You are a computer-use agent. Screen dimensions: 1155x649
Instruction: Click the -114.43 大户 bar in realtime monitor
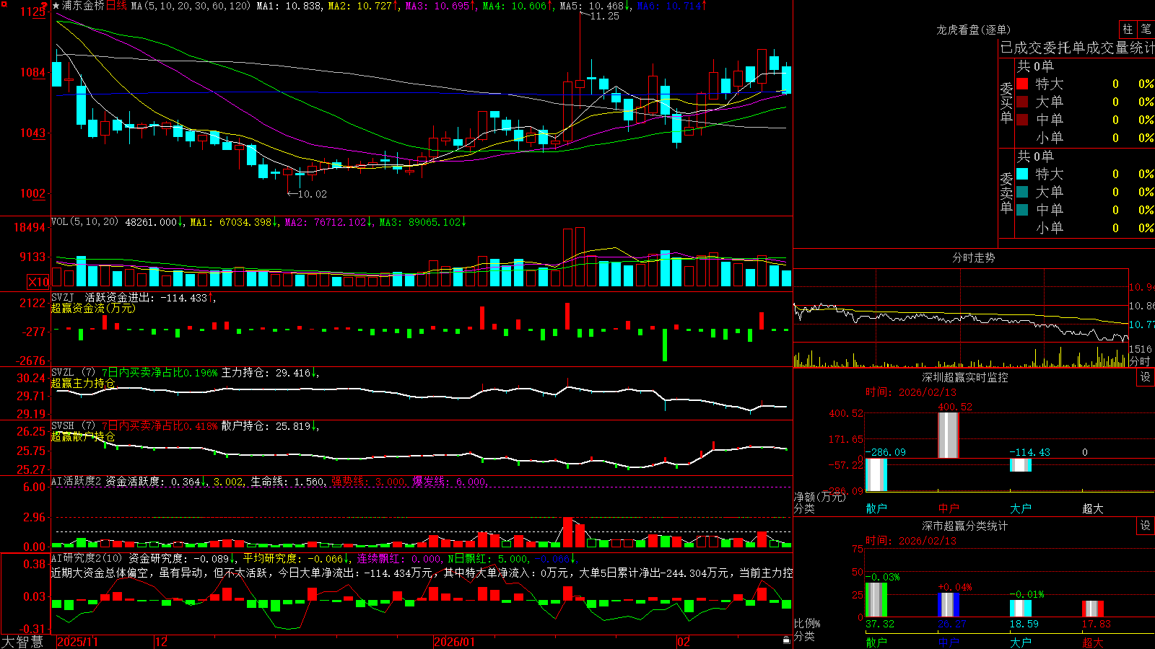tap(1021, 465)
